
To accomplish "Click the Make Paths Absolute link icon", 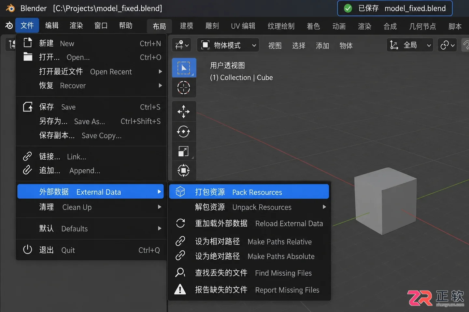I will 180,256.
